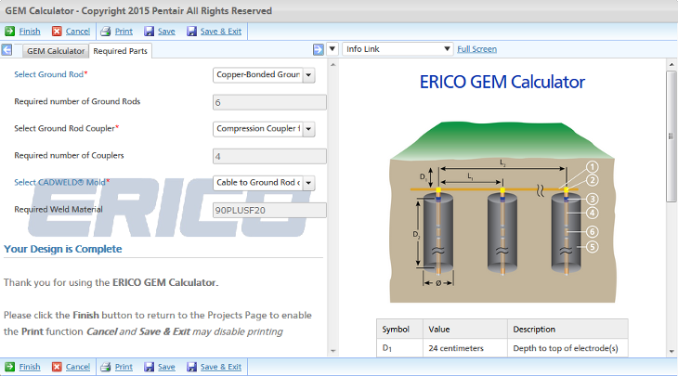Click the Value column header
This screenshot has height=376, width=678.
pos(465,330)
